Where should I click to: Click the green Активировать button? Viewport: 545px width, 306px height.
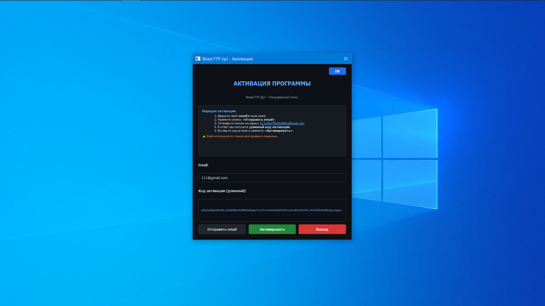point(272,229)
